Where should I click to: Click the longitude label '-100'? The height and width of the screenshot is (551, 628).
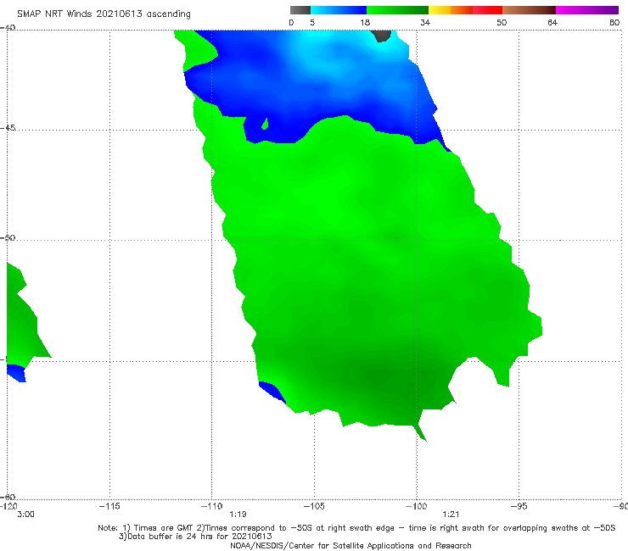point(416,506)
